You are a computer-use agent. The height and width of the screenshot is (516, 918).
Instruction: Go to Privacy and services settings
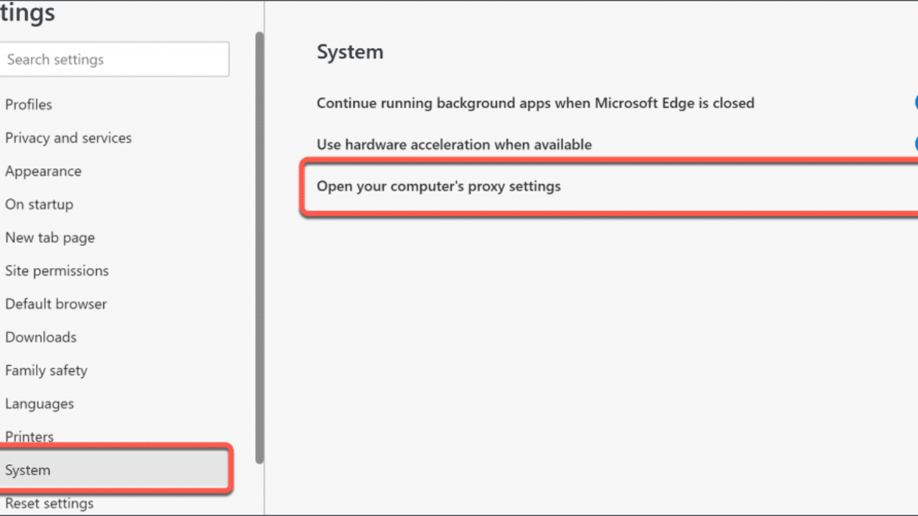(68, 138)
